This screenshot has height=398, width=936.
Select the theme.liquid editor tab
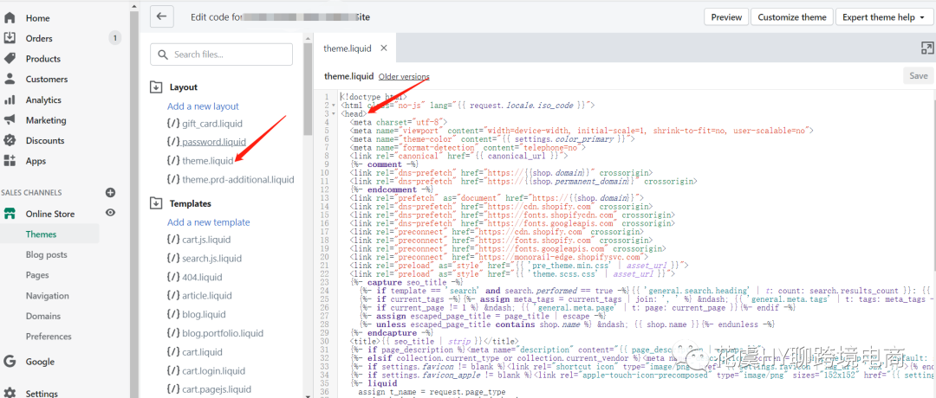click(x=348, y=48)
